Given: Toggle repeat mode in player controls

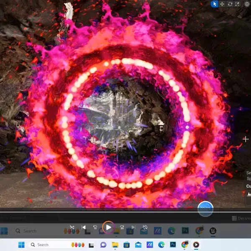Looking at the screenshot, I should 145,228.
